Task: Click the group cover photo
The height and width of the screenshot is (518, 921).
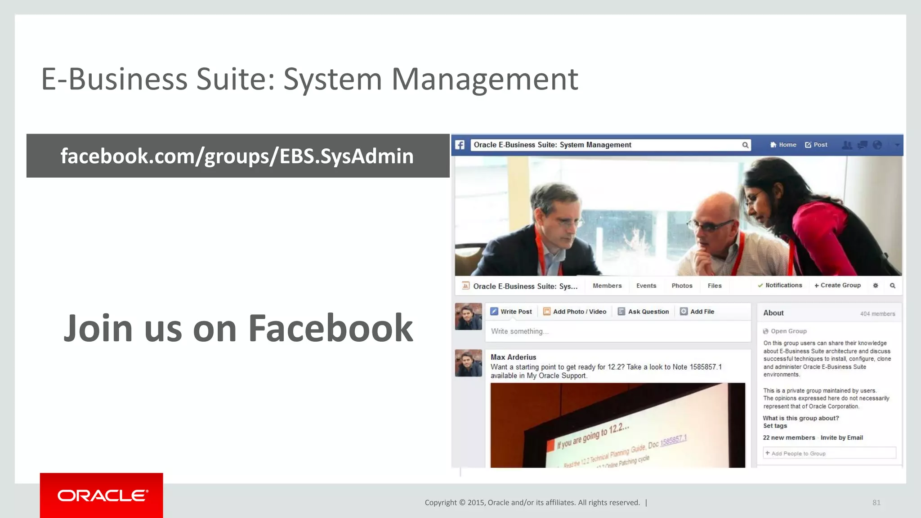Action: (x=678, y=216)
